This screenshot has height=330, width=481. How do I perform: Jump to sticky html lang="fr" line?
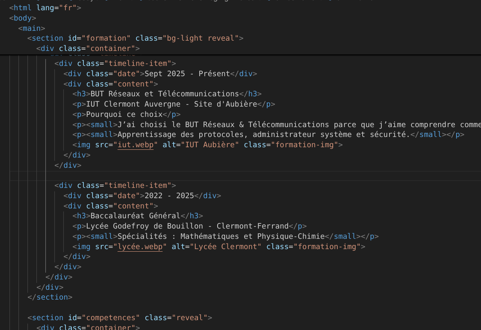[45, 8]
